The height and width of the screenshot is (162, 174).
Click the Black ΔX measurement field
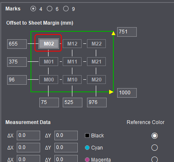pyautogui.click(x=28, y=135)
